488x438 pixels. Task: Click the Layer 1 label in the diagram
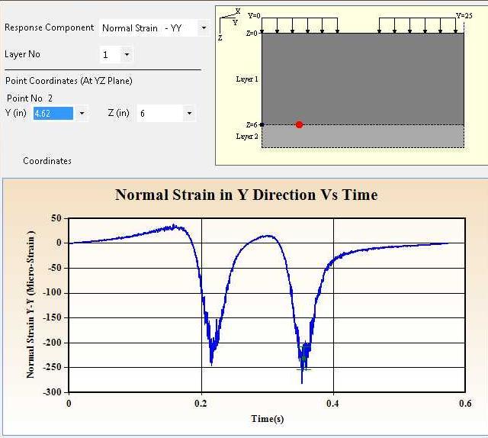pyautogui.click(x=247, y=79)
